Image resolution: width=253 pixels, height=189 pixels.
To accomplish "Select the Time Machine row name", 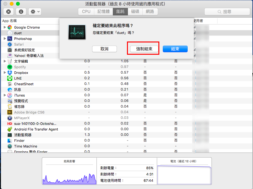I will click(x=26, y=146).
